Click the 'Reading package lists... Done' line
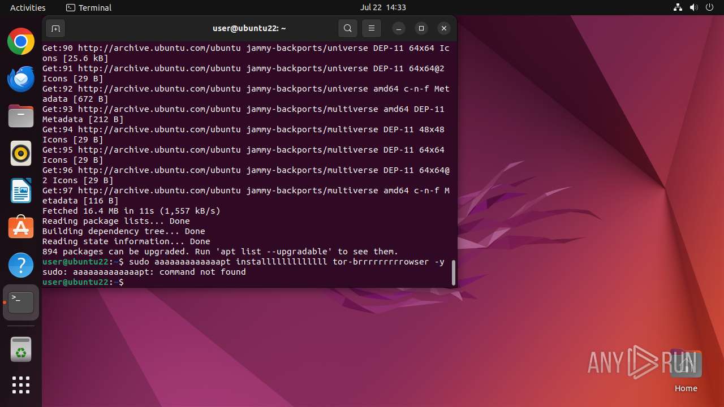This screenshot has height=407, width=724. tap(116, 221)
